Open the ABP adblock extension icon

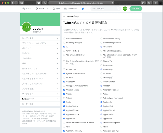pos(39,3)
